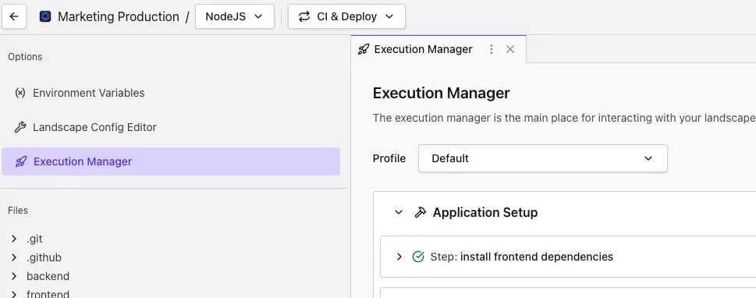
Task: Select Execution Manager in sidebar
Action: click(x=171, y=161)
